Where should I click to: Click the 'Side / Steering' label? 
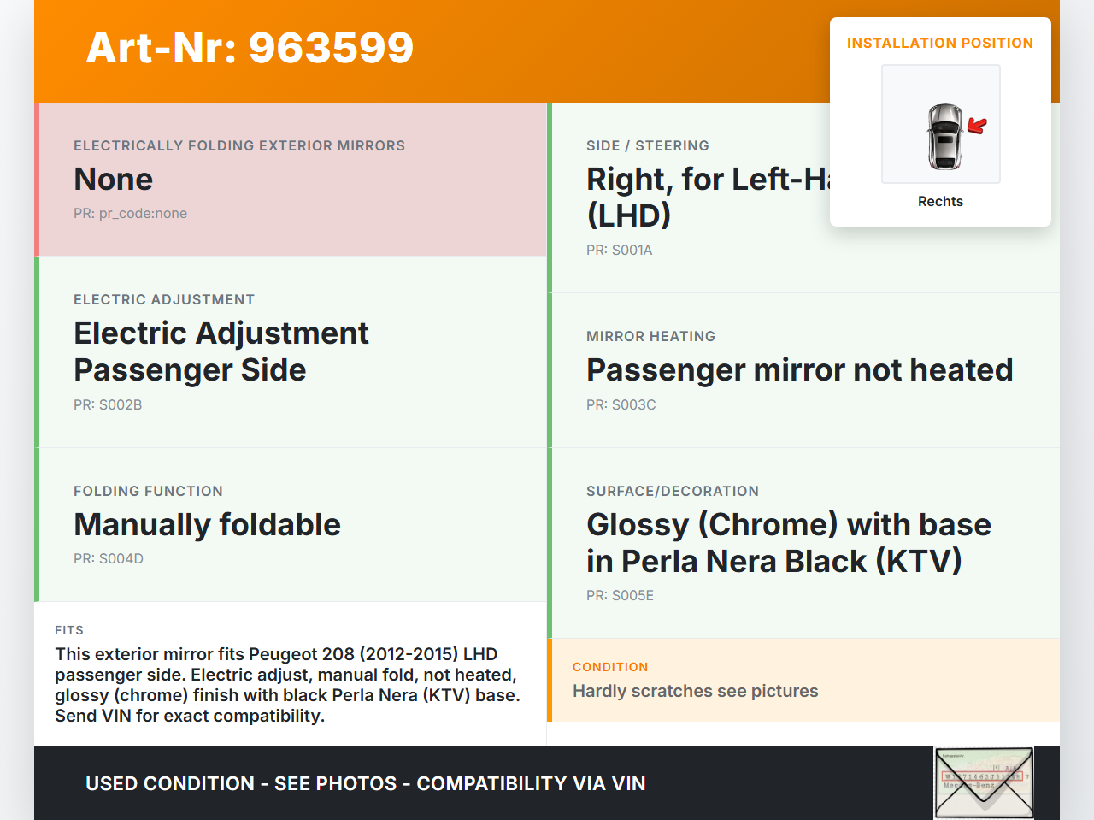tap(647, 146)
